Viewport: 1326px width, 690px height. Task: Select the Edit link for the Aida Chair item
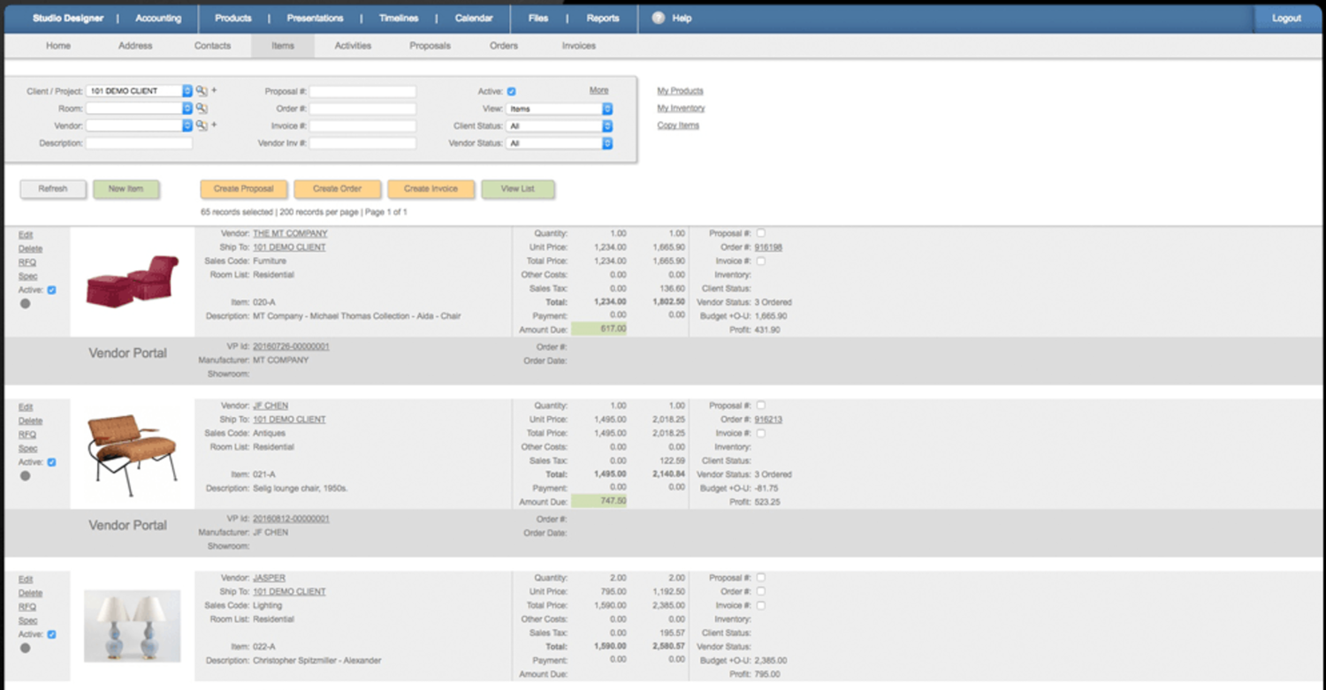click(26, 234)
